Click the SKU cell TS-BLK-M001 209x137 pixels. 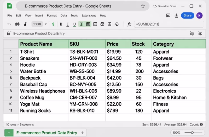(87, 52)
